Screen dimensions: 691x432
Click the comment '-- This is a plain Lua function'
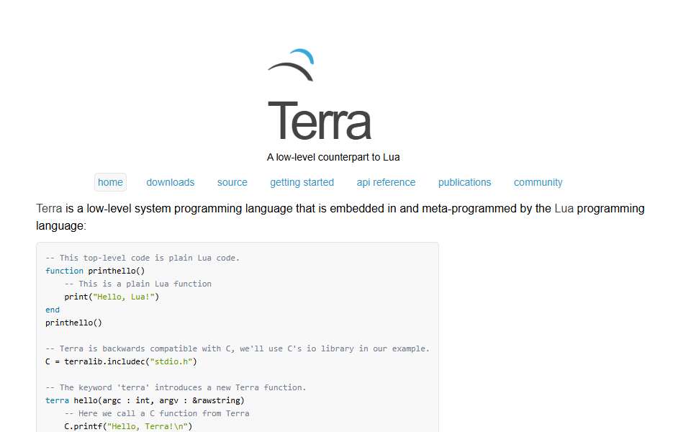point(138,284)
